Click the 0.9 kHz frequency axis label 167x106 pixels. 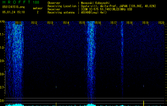(x=2, y=61)
